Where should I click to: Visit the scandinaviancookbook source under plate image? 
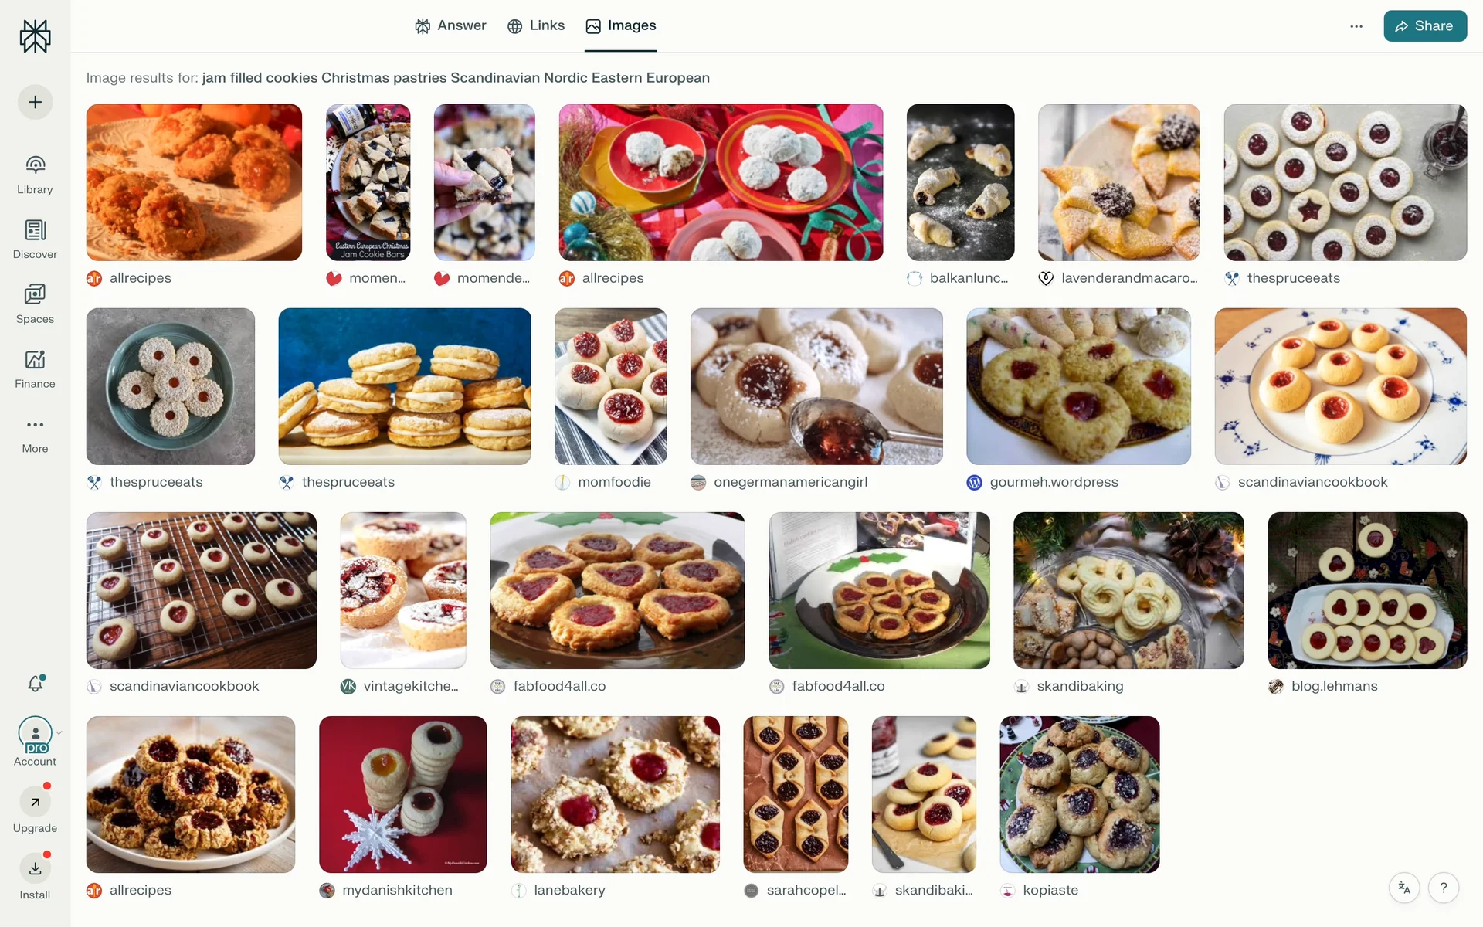coord(1312,482)
